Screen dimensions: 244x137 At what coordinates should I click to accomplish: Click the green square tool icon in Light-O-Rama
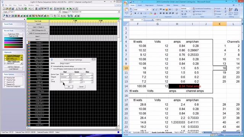click(x=16, y=16)
